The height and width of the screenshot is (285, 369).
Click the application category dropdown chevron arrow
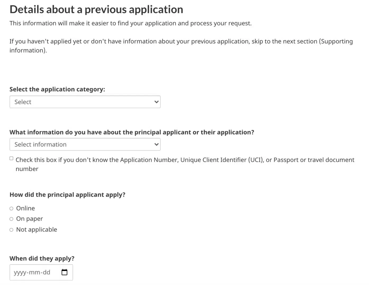pyautogui.click(x=156, y=102)
